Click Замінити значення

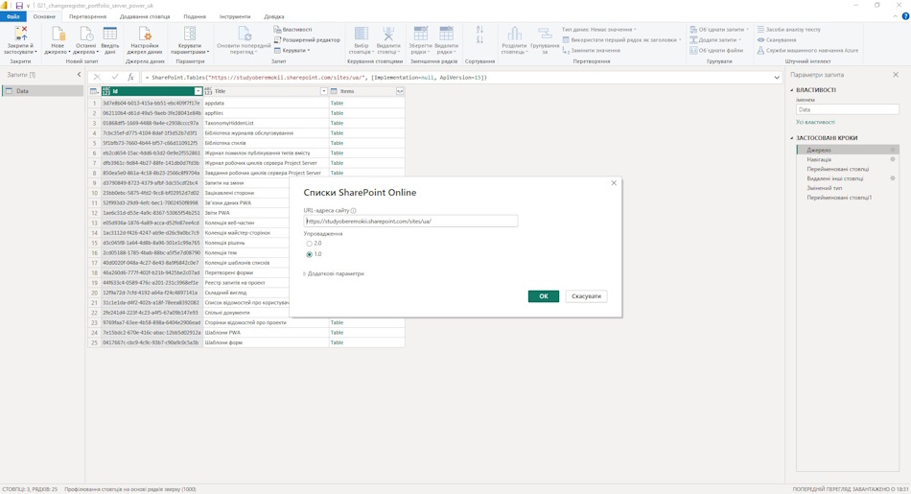point(591,51)
